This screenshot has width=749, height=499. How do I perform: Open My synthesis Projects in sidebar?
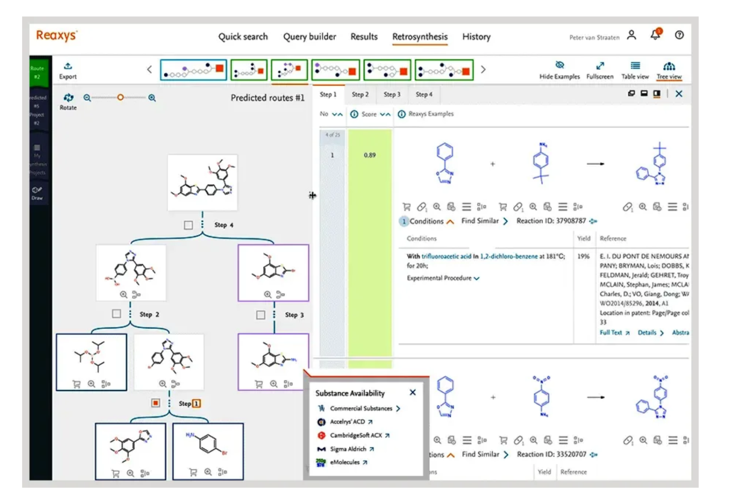[37, 159]
